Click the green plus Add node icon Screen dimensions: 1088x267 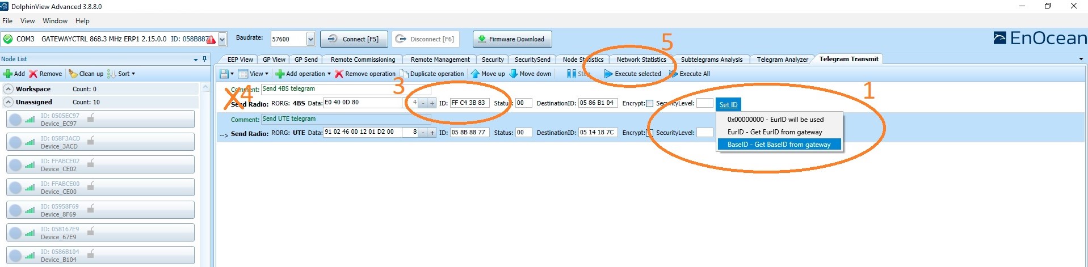click(8, 74)
